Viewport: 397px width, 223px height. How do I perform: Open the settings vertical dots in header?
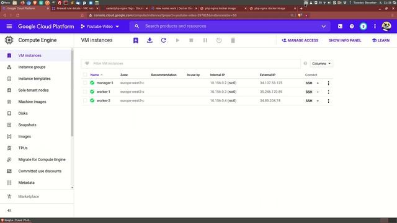click(x=375, y=26)
